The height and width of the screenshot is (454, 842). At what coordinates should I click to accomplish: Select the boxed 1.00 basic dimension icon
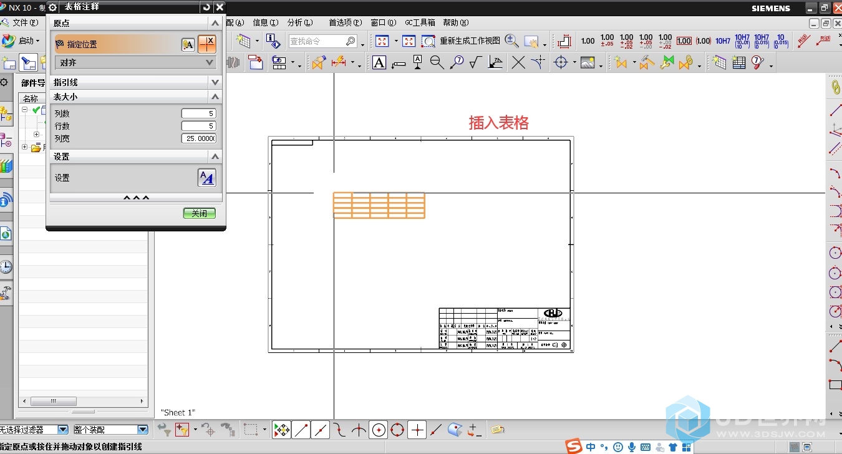coord(684,41)
